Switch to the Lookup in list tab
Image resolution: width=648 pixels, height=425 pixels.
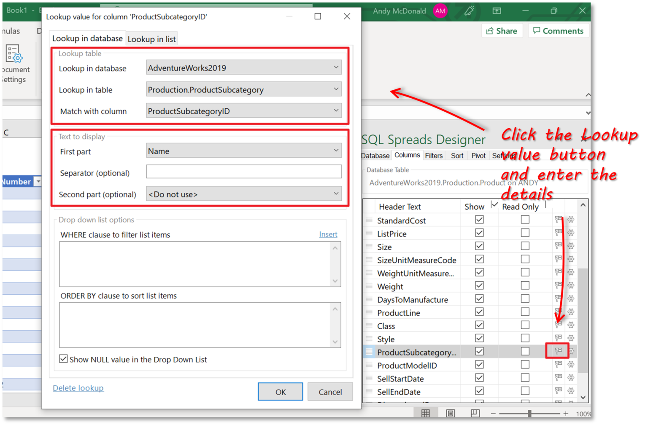[151, 39]
